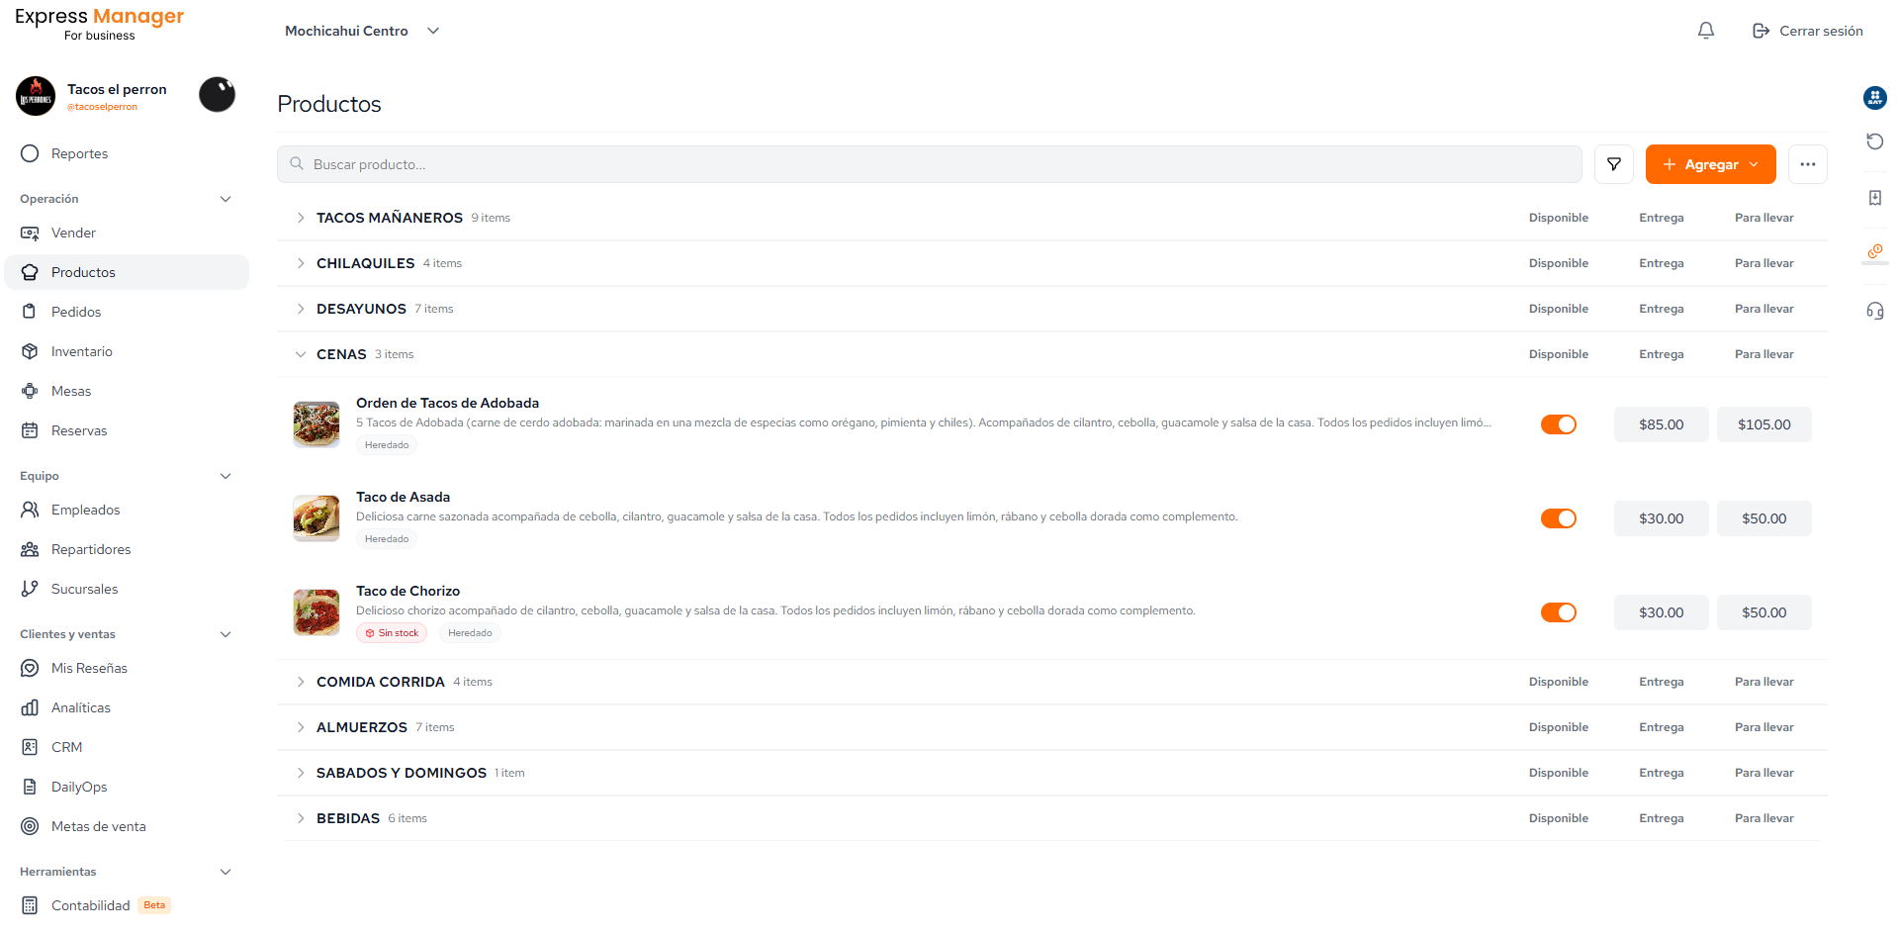Click the Cerrar sesión logout icon

click(1761, 31)
